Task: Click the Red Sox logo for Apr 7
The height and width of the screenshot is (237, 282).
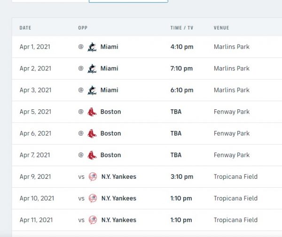Action: click(93, 155)
